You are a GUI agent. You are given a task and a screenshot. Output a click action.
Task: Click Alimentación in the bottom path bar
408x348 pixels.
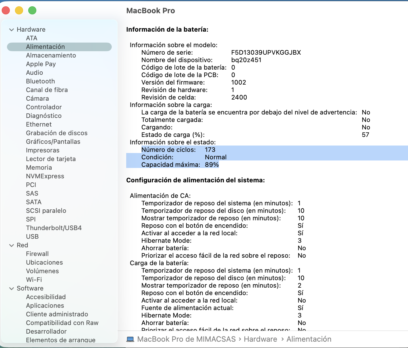point(309,339)
